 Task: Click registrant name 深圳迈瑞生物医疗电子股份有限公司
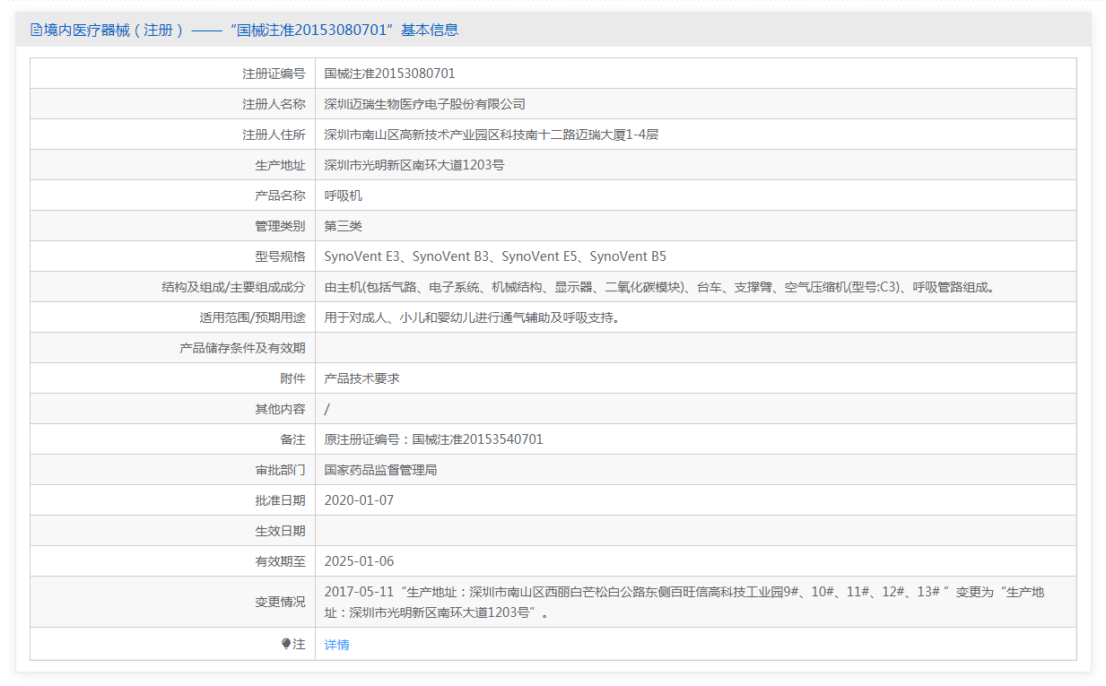click(424, 104)
